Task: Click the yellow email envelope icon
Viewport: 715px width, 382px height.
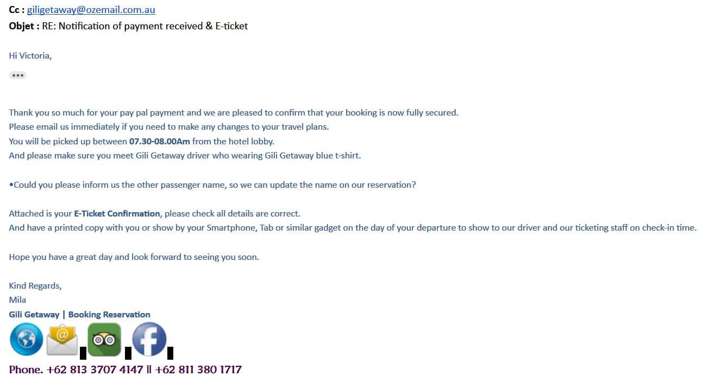Action: 62,340
